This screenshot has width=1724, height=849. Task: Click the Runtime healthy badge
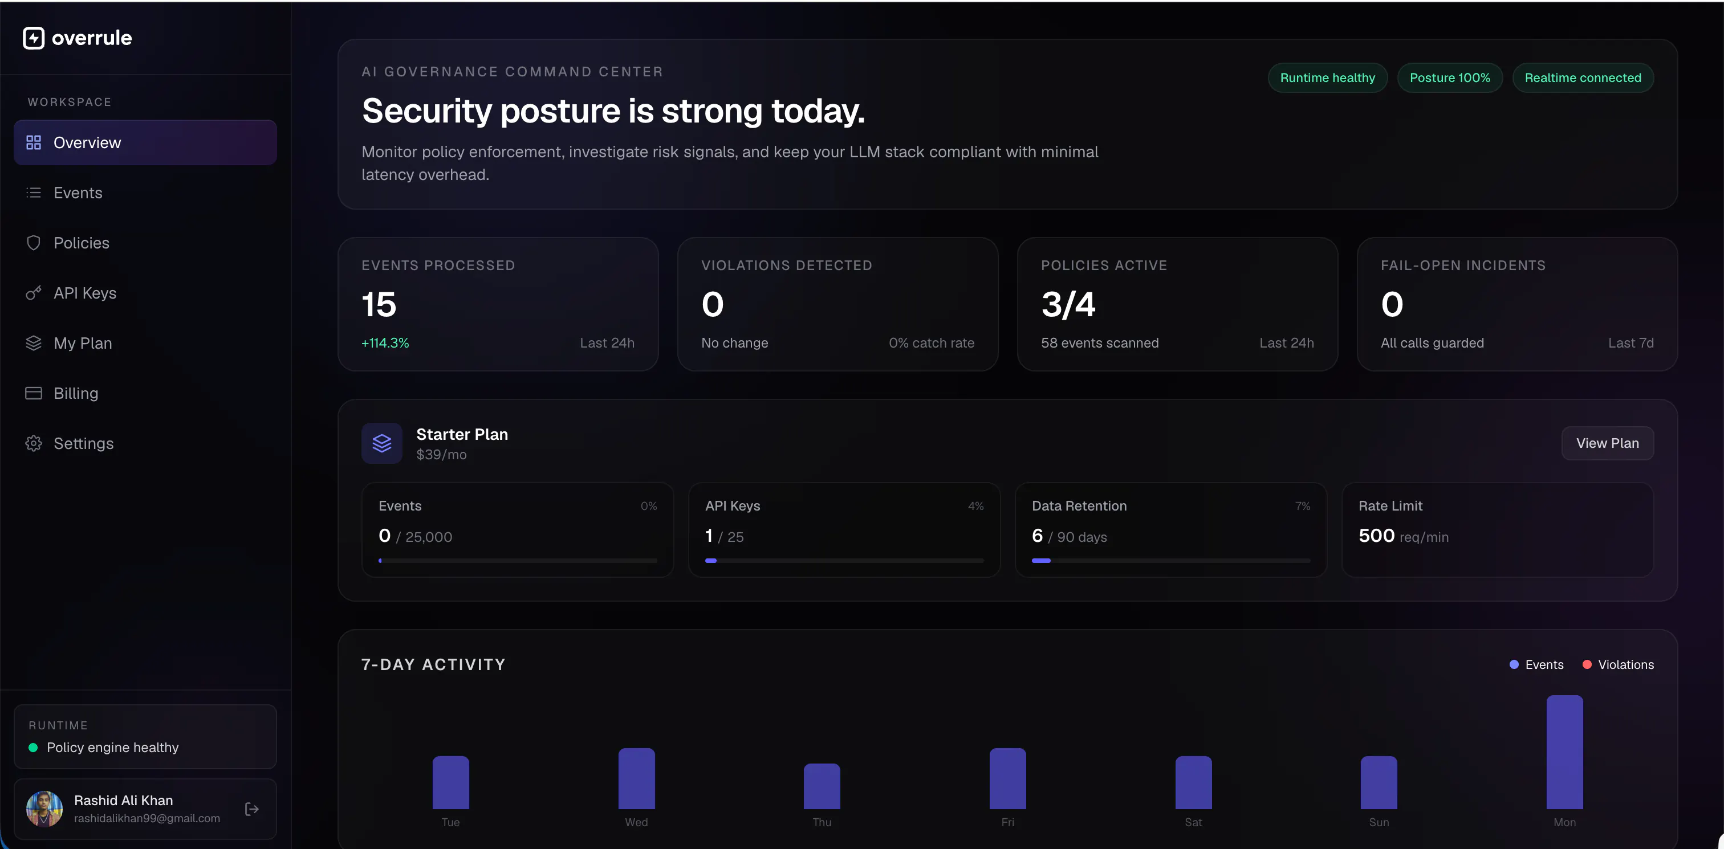1327,77
